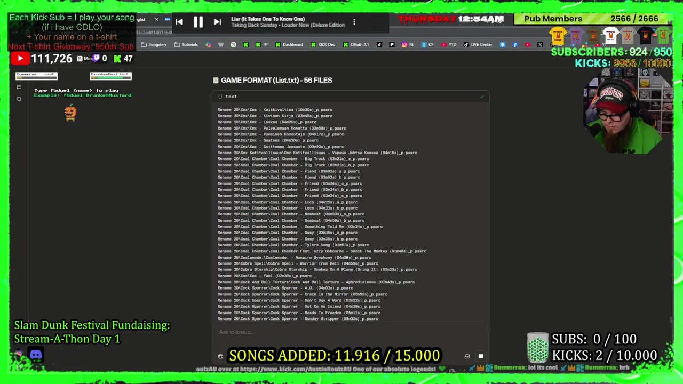
Task: Open the YT2 YouTube bookmark
Action: pos(448,45)
